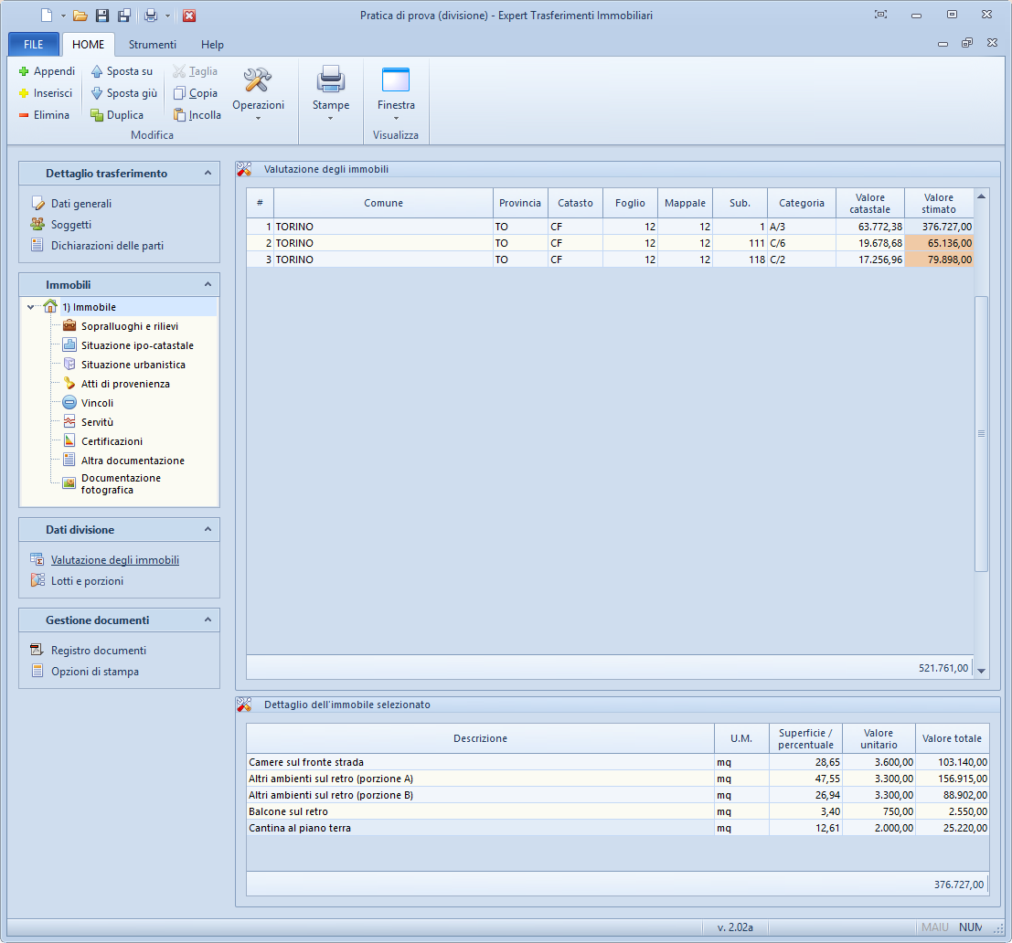
Task: Collapse the Dettaglio trasferimento panel
Action: click(x=208, y=173)
